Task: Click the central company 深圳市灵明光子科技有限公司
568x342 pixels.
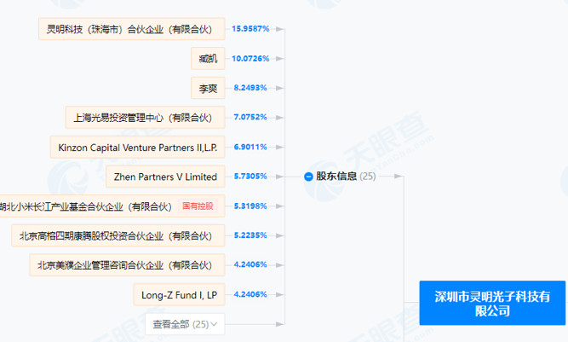Action: [493, 303]
